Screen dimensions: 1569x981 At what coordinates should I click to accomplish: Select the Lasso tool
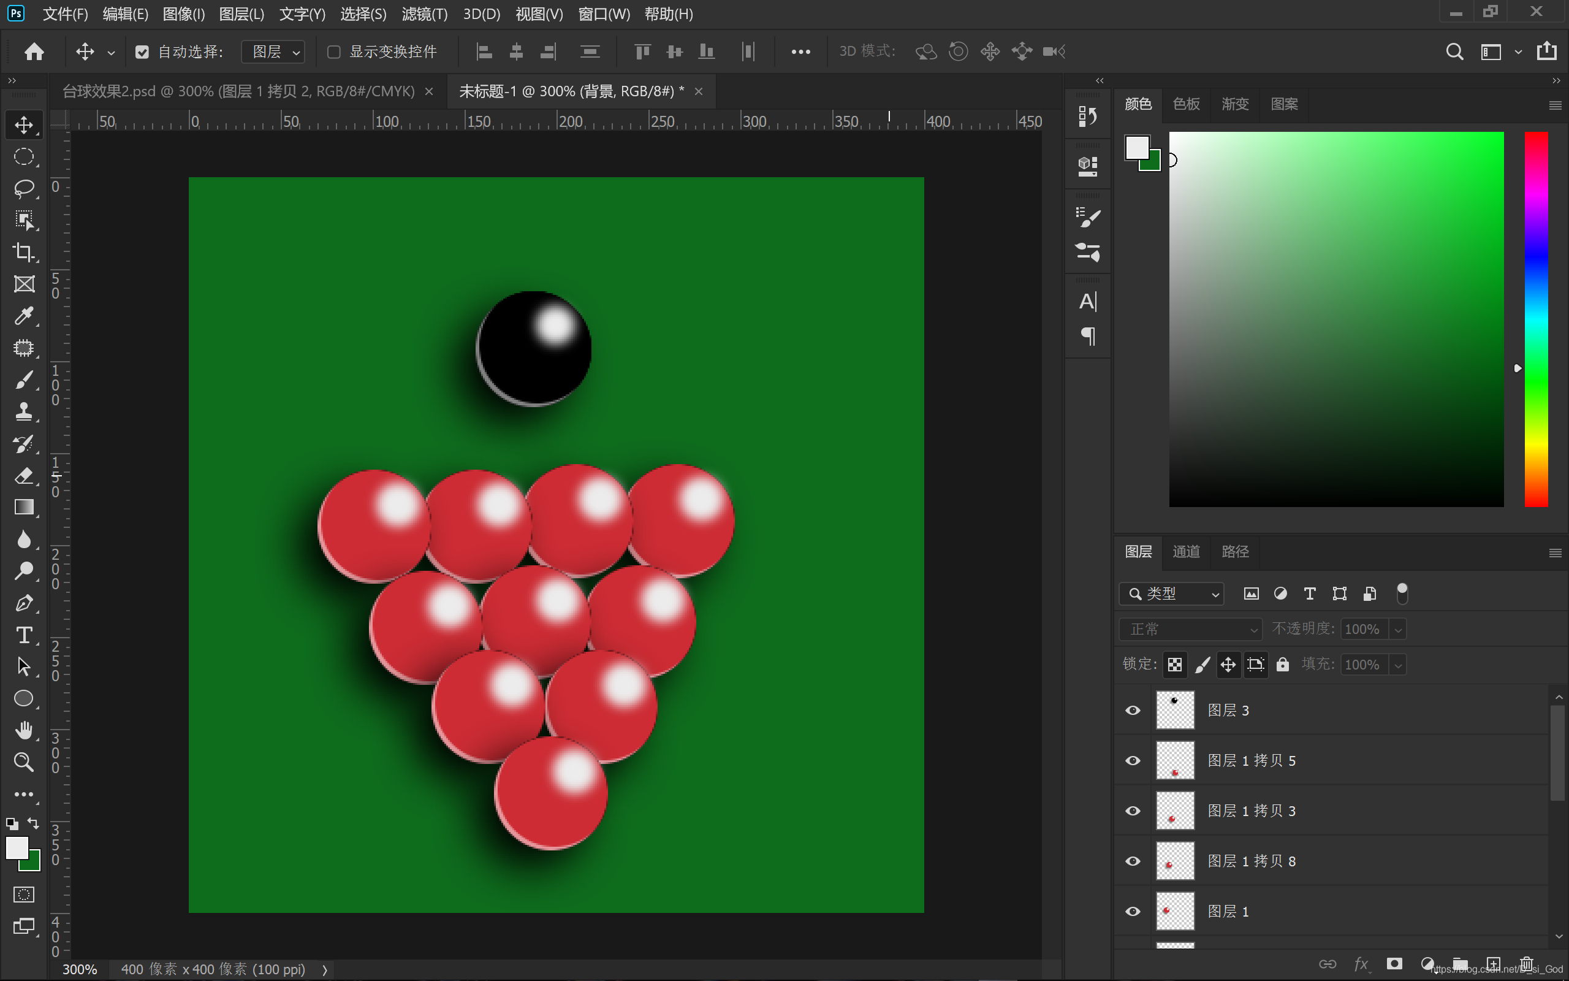pyautogui.click(x=24, y=188)
